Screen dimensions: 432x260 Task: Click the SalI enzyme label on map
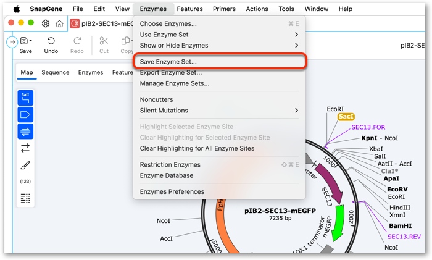coord(380,156)
